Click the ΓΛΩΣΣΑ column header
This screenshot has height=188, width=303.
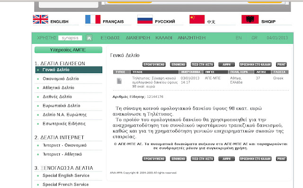coord(280,72)
